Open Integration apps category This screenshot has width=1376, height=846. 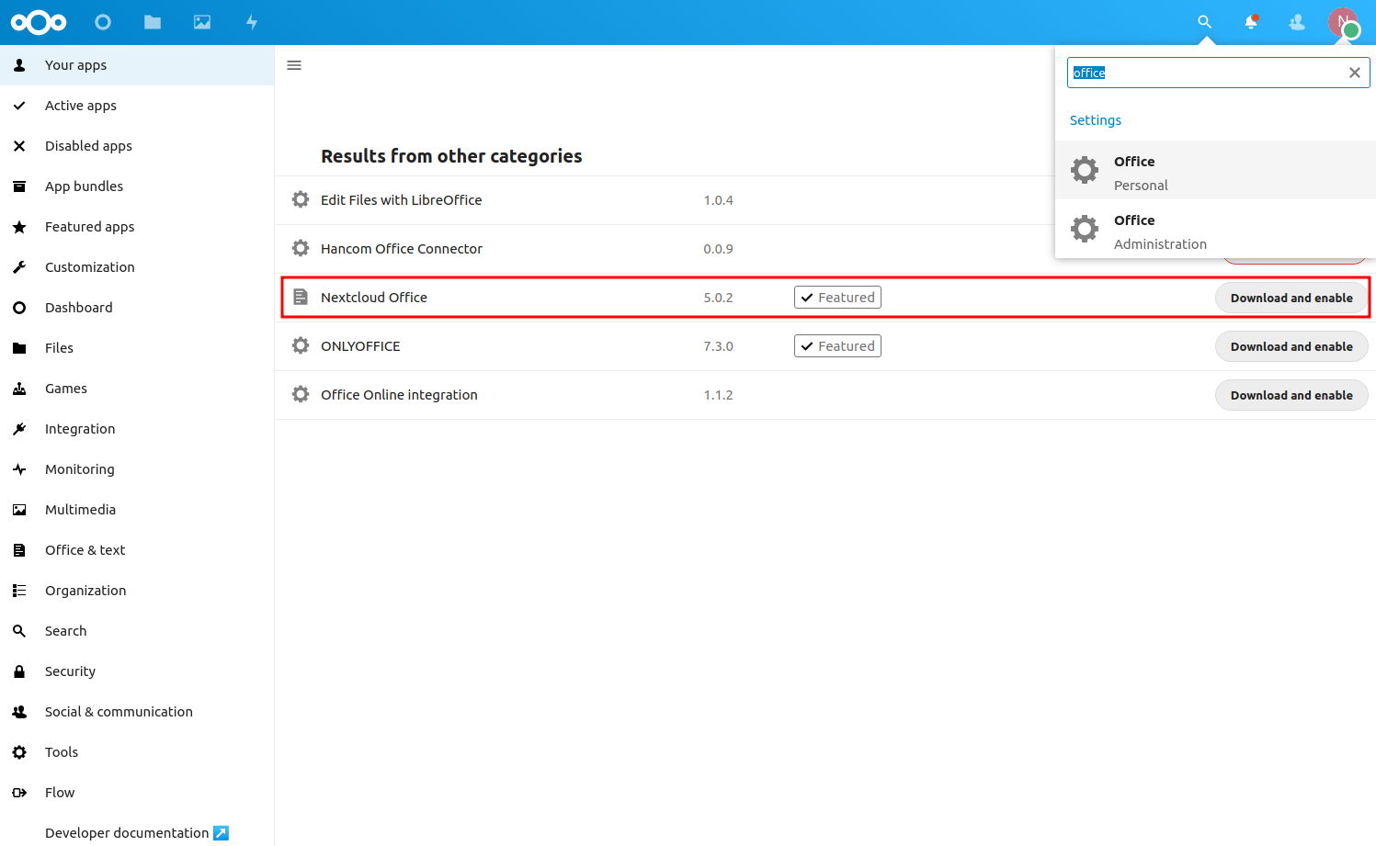click(137, 429)
